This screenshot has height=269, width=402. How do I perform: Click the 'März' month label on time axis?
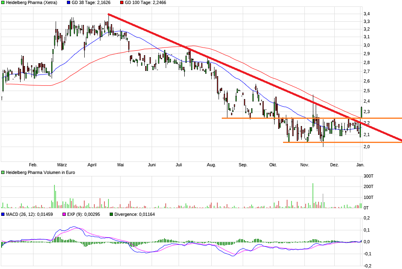(x=62, y=165)
